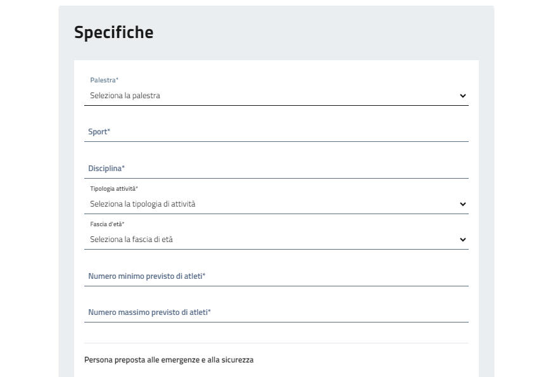Click the Tipologia attività chevron arrow
This screenshot has width=551, height=377.
click(x=462, y=204)
